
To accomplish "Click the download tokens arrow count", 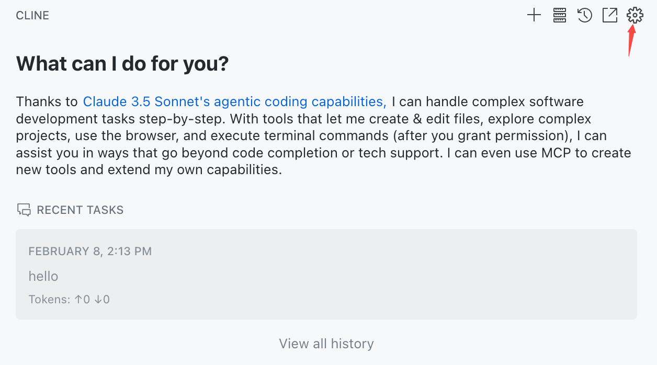I will (x=102, y=300).
